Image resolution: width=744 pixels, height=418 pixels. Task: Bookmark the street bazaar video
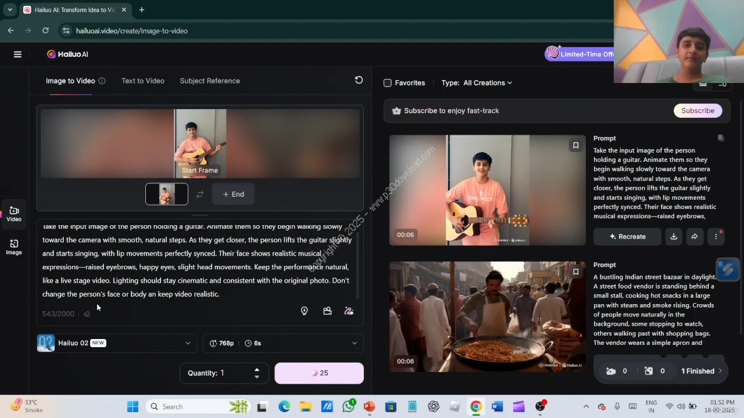(x=575, y=272)
